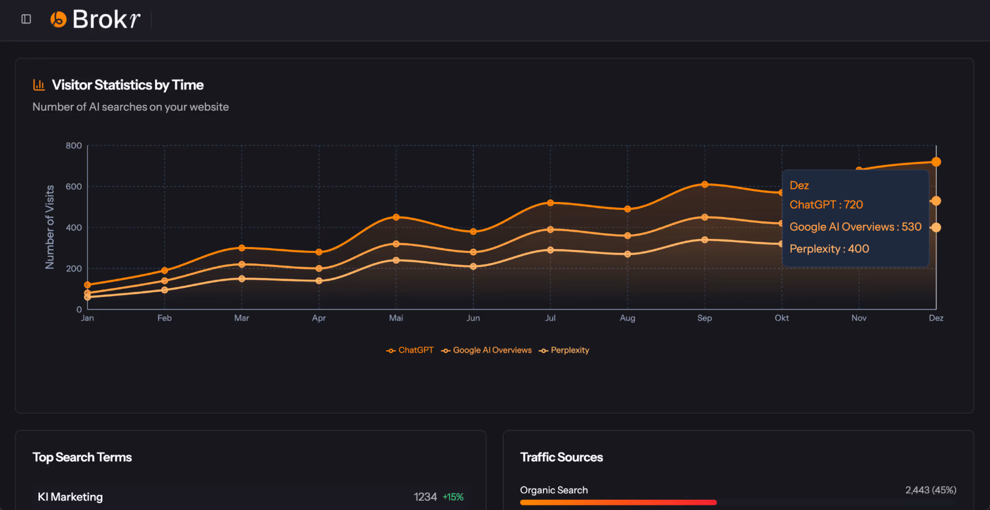This screenshot has width=990, height=510.
Task: Click ChatGPT data point at Feb
Action: click(x=164, y=270)
